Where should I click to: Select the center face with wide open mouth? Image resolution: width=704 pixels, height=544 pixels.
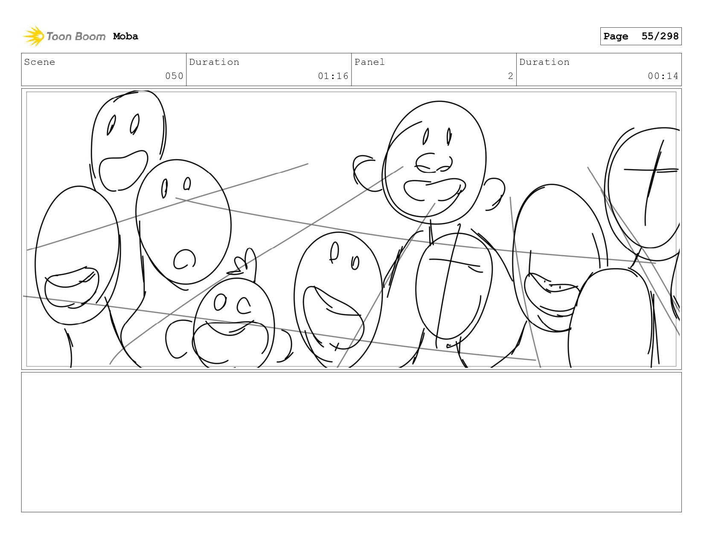pos(338,299)
